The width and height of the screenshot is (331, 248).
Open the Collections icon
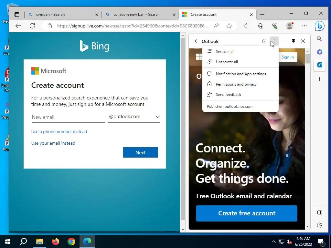pyautogui.click(x=261, y=26)
